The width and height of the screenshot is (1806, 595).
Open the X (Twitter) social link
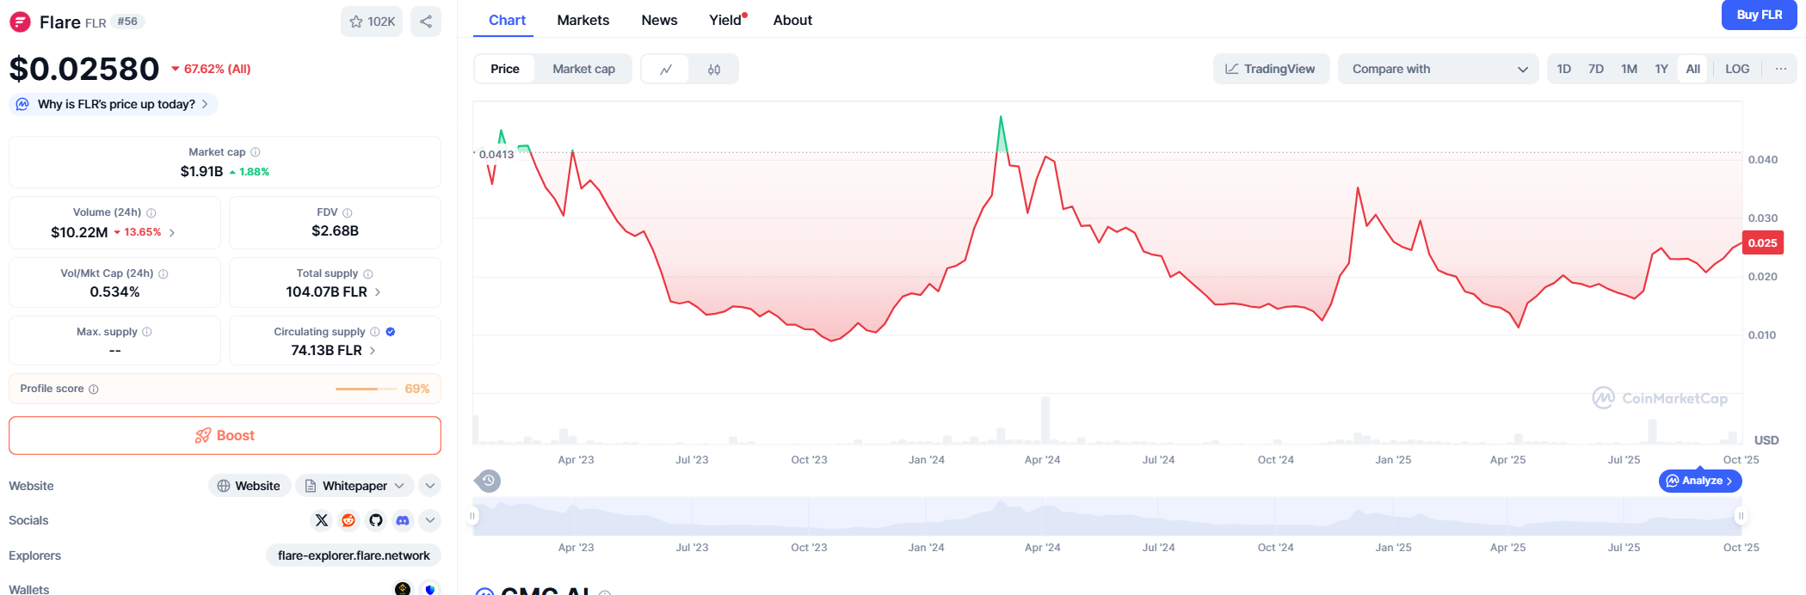click(322, 520)
